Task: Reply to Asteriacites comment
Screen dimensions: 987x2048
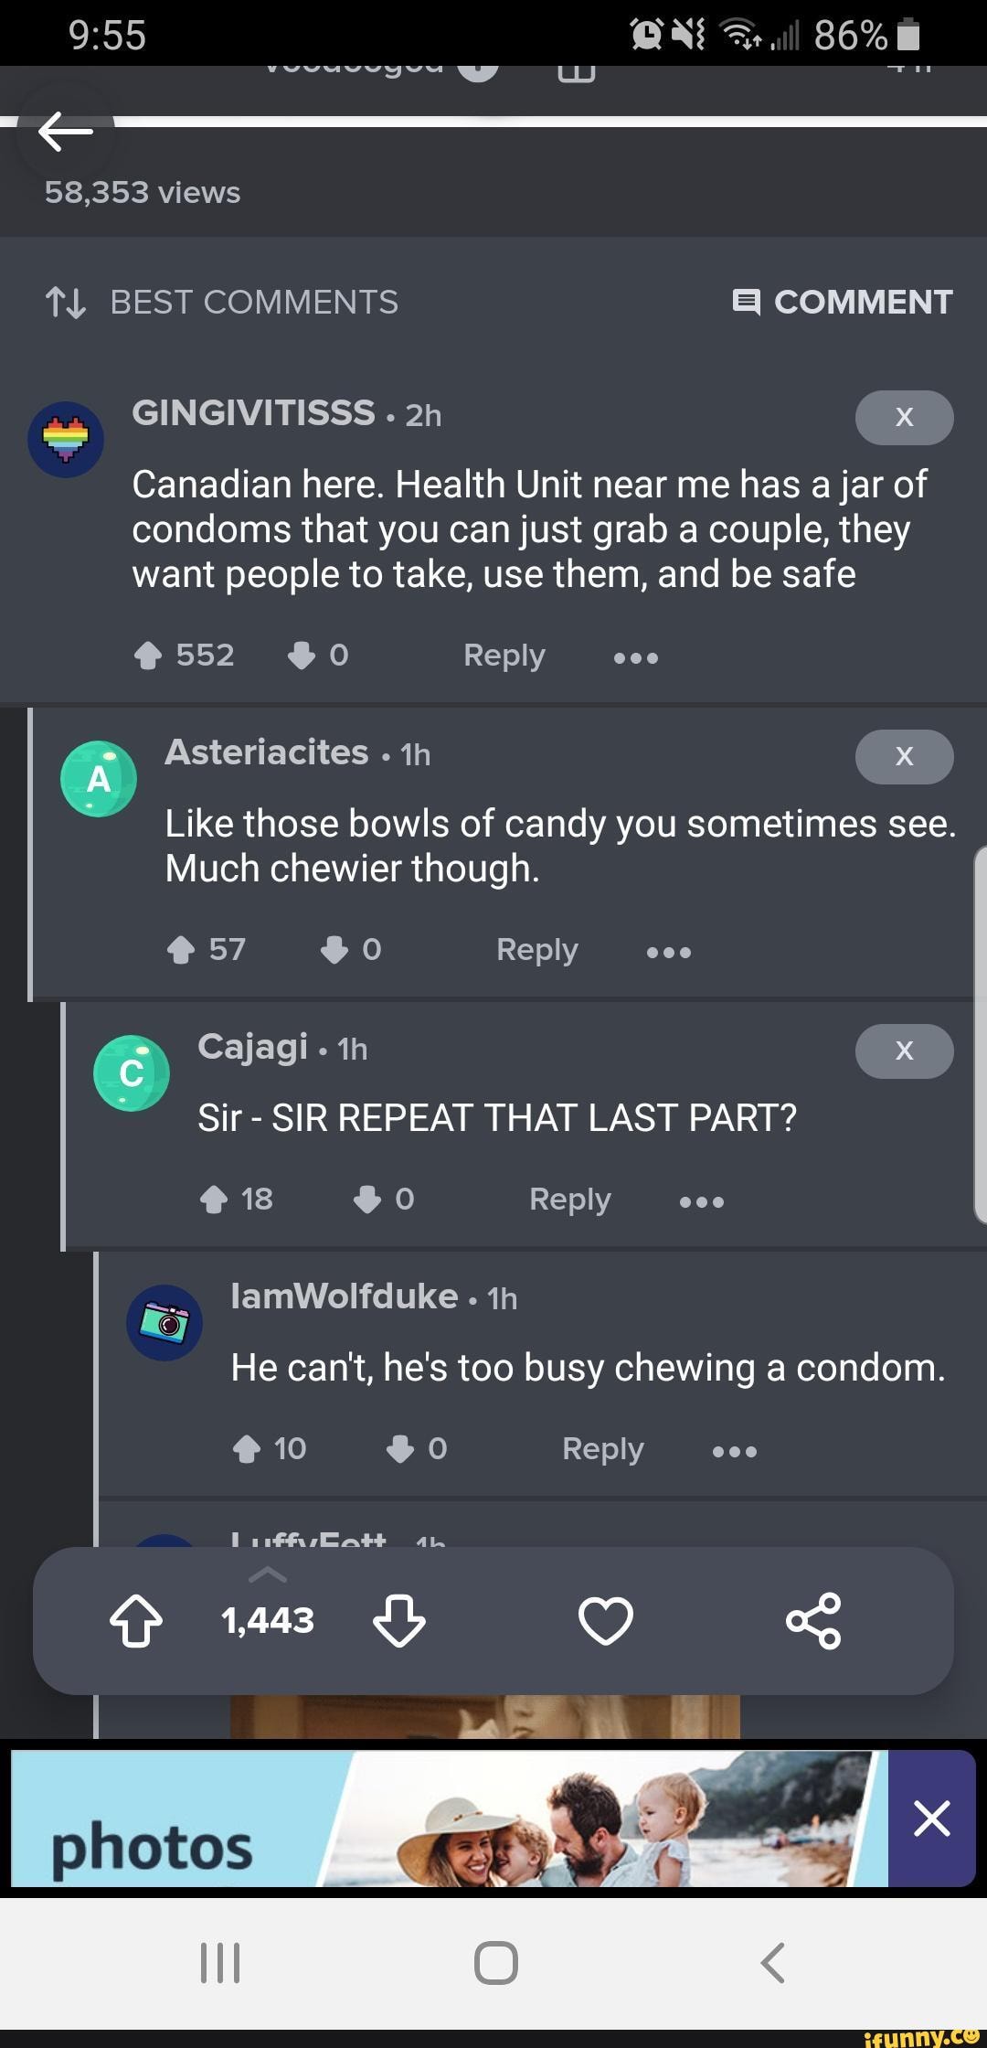Action: click(537, 949)
